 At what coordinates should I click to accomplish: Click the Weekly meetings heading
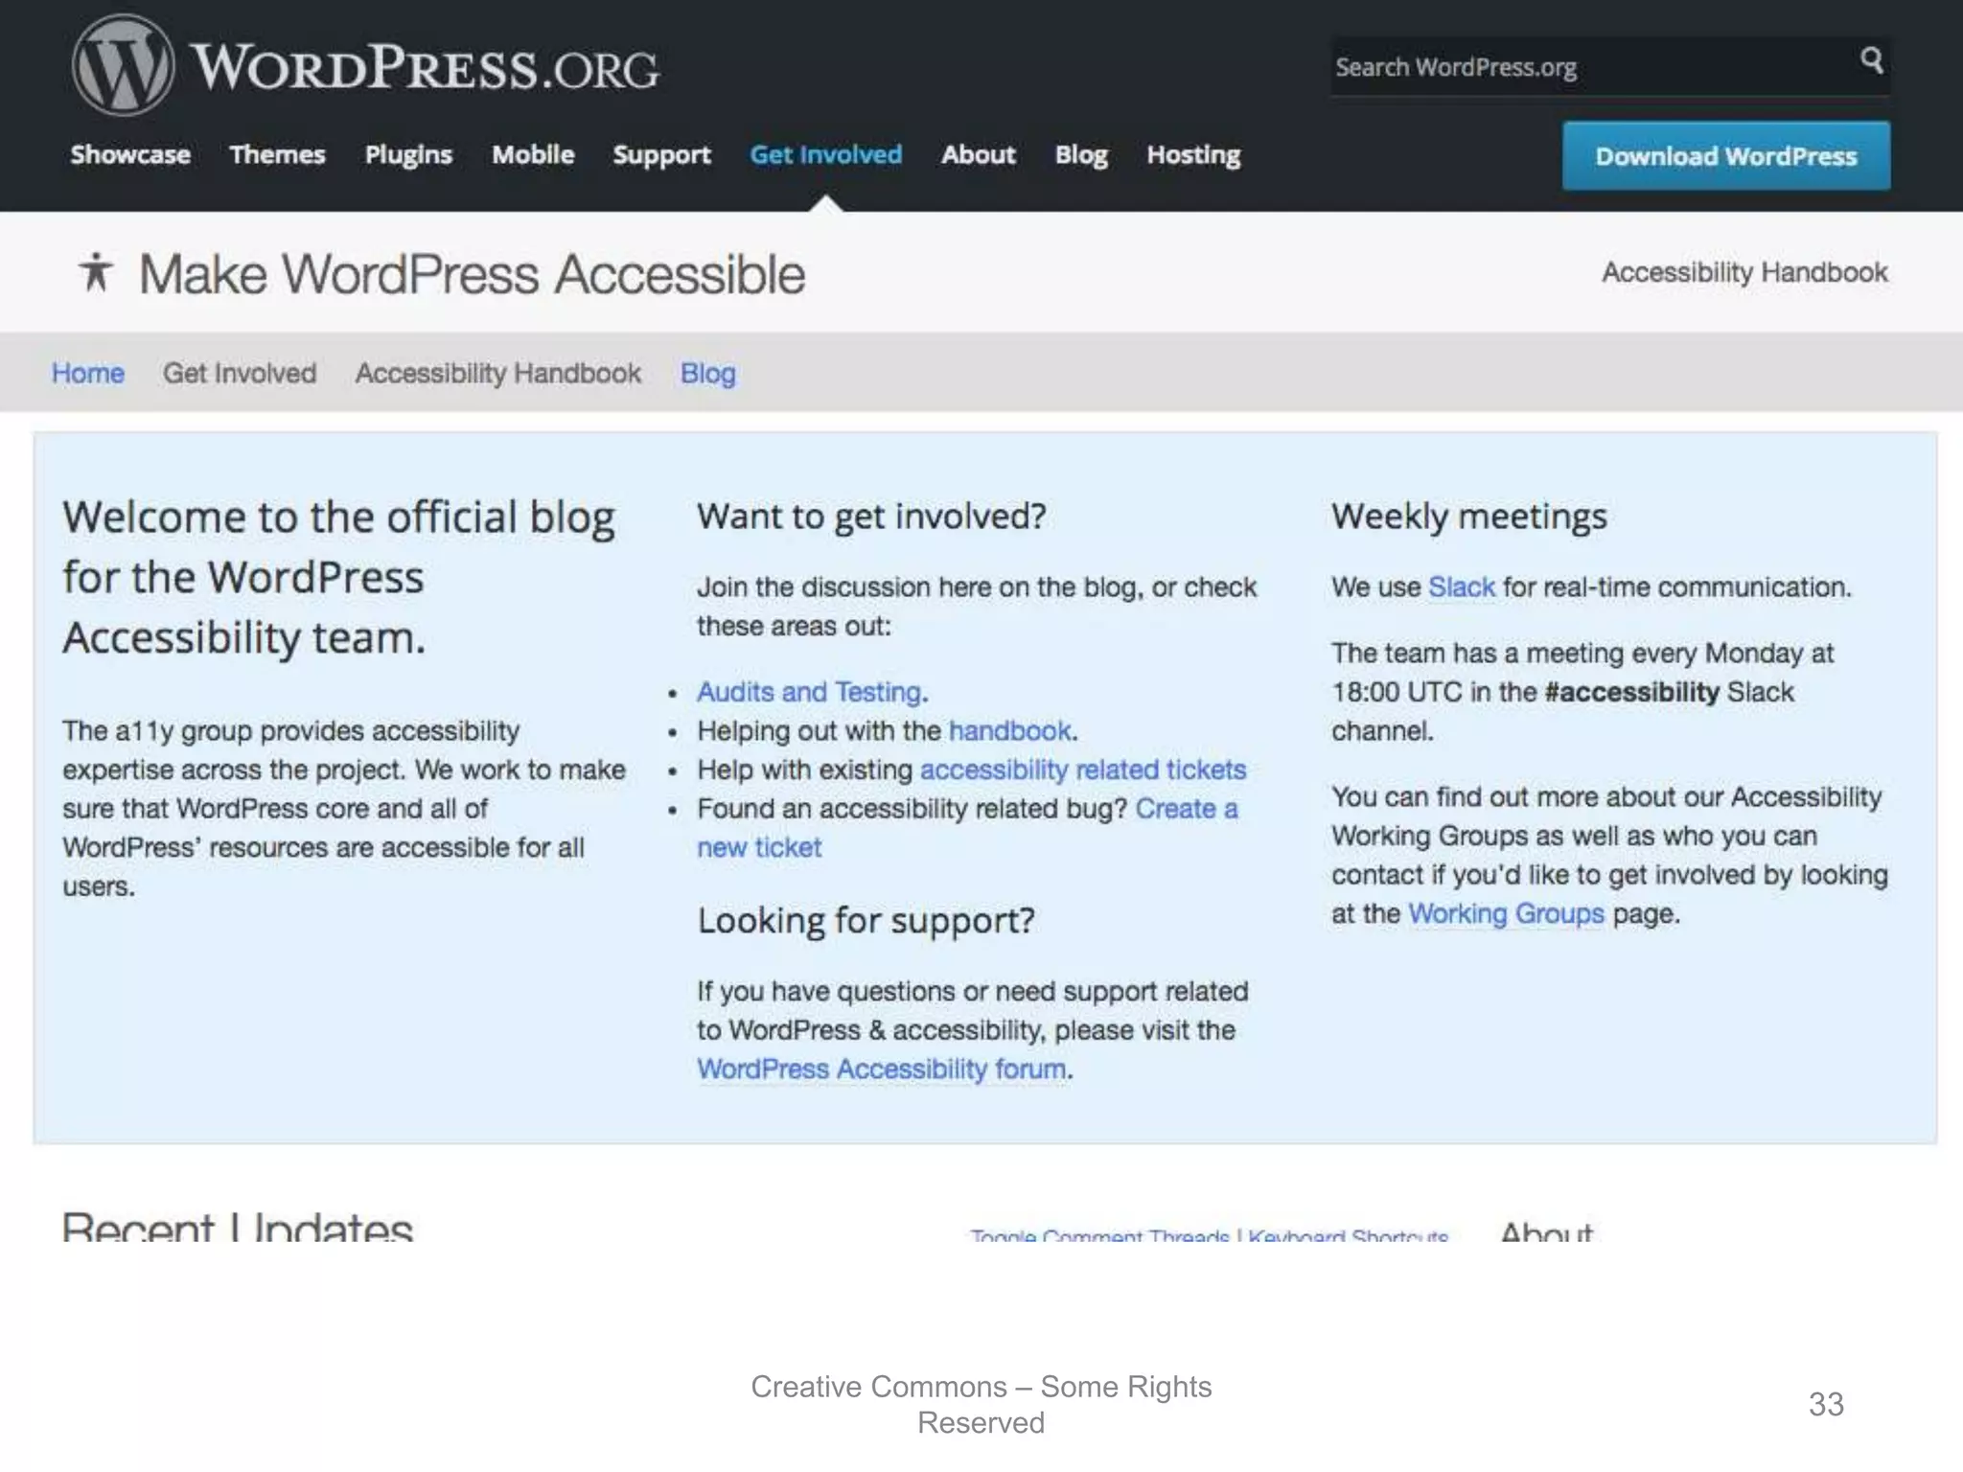pos(1469,517)
